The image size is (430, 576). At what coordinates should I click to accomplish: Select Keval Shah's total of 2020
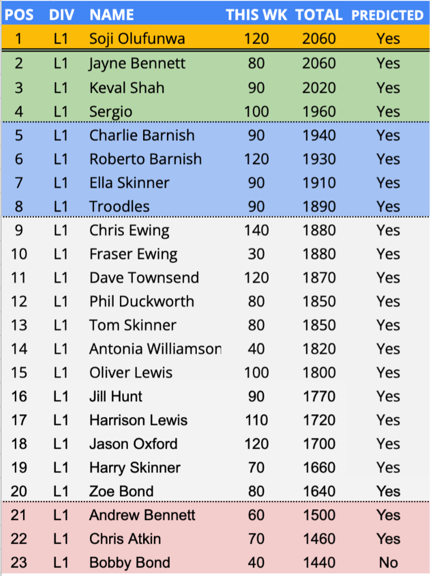coord(319,88)
